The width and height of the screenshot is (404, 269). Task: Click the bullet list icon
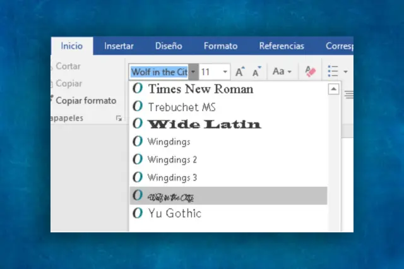333,72
